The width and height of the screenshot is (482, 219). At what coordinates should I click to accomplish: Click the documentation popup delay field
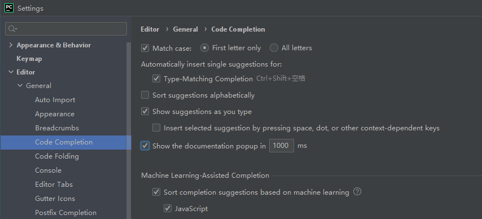pyautogui.click(x=282, y=146)
